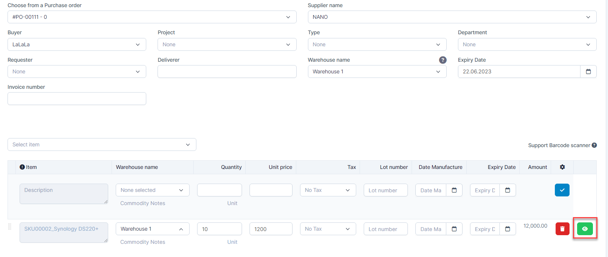Click the green eye view icon
Viewport: 608px width, 257px height.
click(x=585, y=229)
